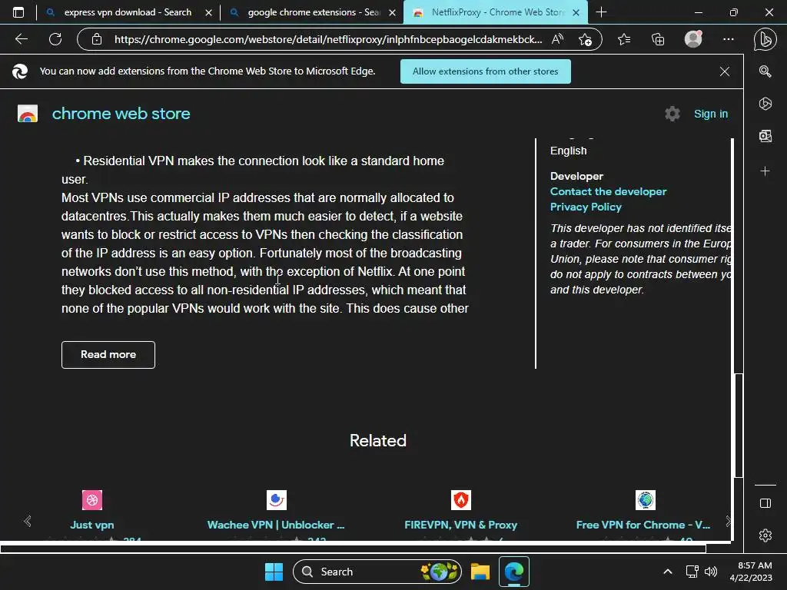
Task: Open the Wachee VPN extension icon
Action: 277,499
